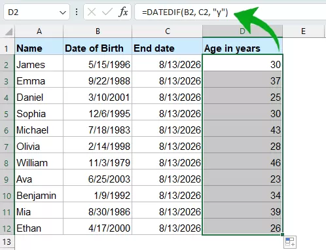Select Olivia's age cell showing 28
Image resolution: width=326 pixels, height=250 pixels.
click(x=242, y=145)
